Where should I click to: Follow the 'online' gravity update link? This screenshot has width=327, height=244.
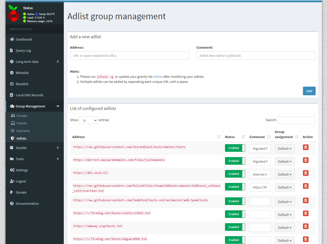[158, 77]
